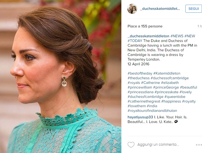Click the main post photo
202x153 pixels.
click(61, 76)
